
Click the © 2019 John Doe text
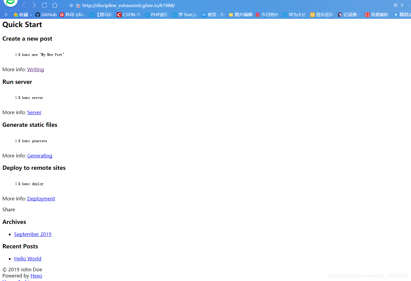22,270
